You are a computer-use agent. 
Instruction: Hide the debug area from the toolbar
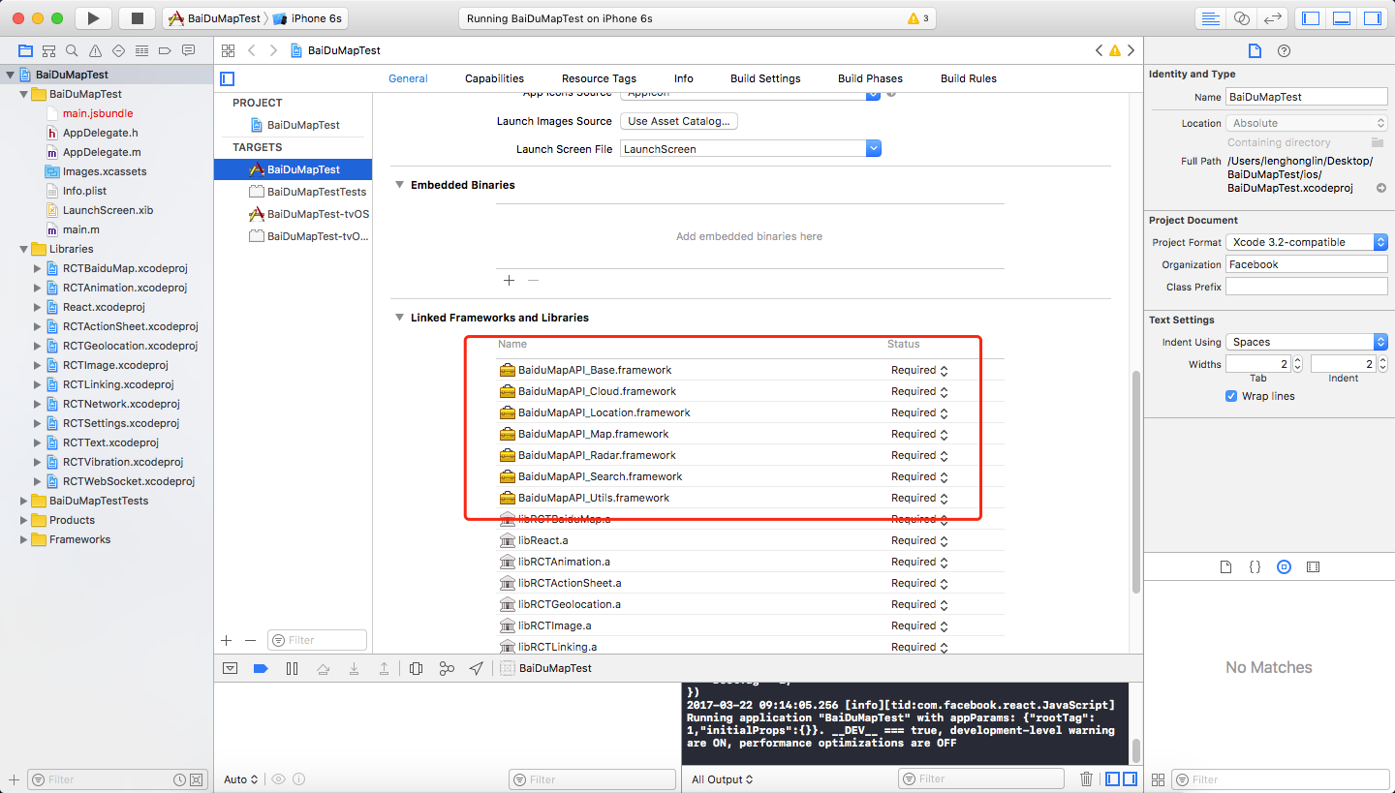(1342, 18)
